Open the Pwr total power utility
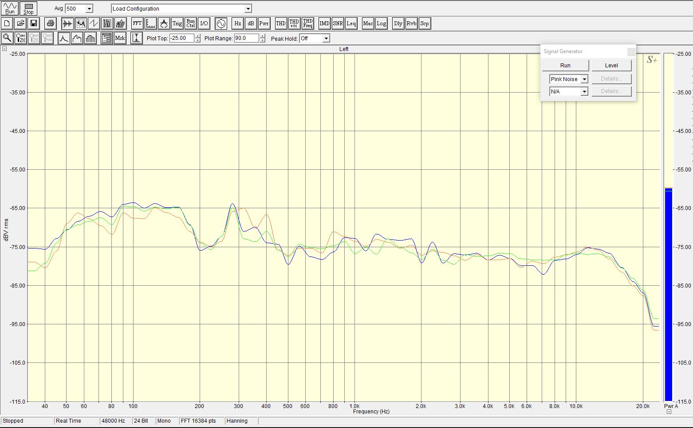 click(x=264, y=23)
